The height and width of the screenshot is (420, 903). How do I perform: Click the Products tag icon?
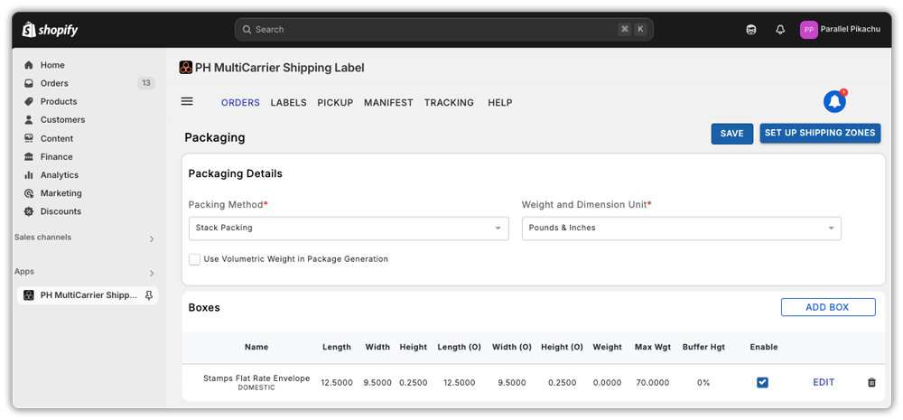29,101
